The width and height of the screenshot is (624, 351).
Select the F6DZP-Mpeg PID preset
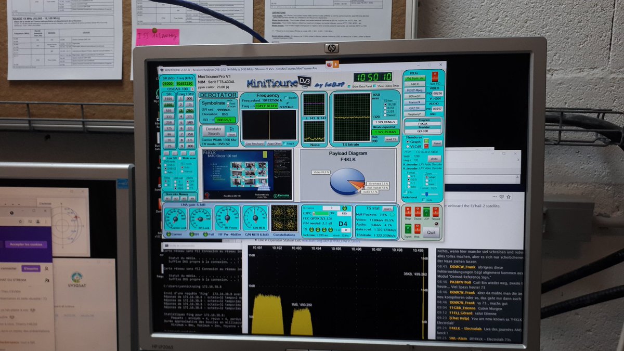click(415, 90)
